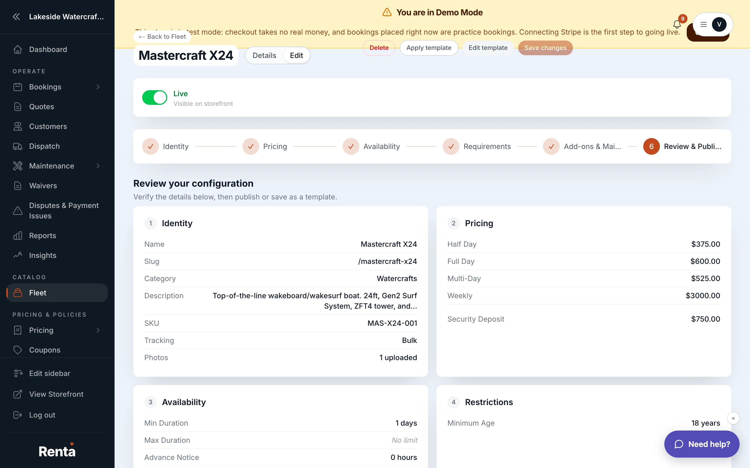Click the Pricing sidebar icon
The height and width of the screenshot is (468, 750).
click(x=18, y=330)
